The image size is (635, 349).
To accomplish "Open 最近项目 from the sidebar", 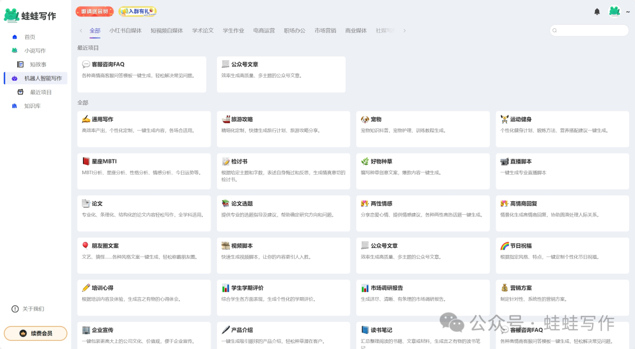I will (36, 92).
